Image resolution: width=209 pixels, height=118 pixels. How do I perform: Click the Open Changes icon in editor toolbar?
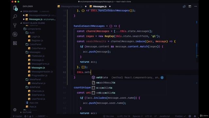(184, 7)
